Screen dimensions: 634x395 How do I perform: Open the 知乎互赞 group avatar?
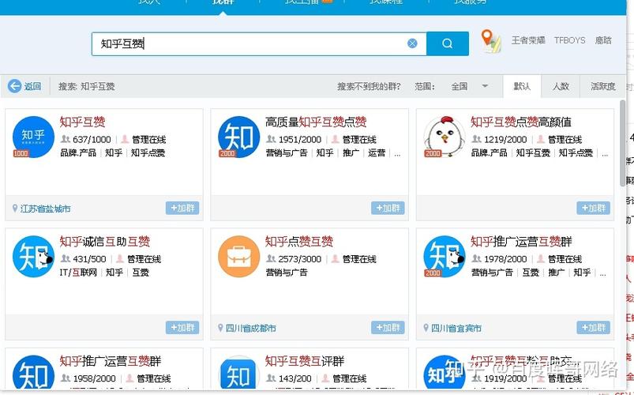click(33, 137)
